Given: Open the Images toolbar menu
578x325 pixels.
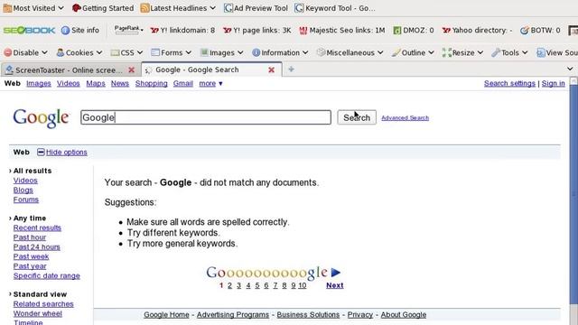Looking at the screenshot, I should point(221,52).
